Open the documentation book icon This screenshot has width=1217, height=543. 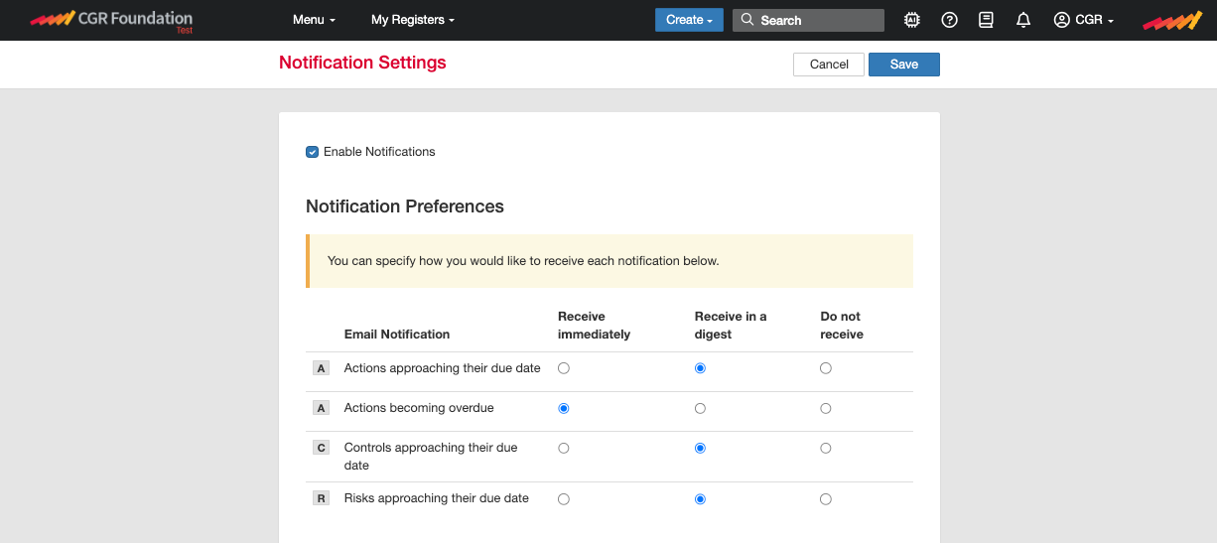[986, 20]
